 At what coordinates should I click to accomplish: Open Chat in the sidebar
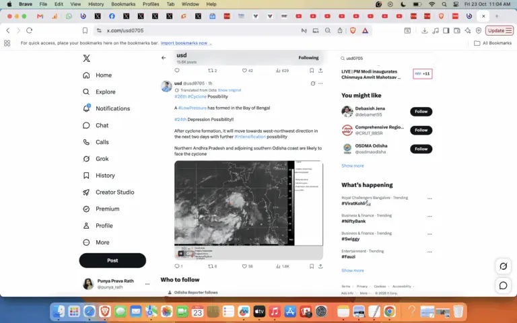[96, 125]
